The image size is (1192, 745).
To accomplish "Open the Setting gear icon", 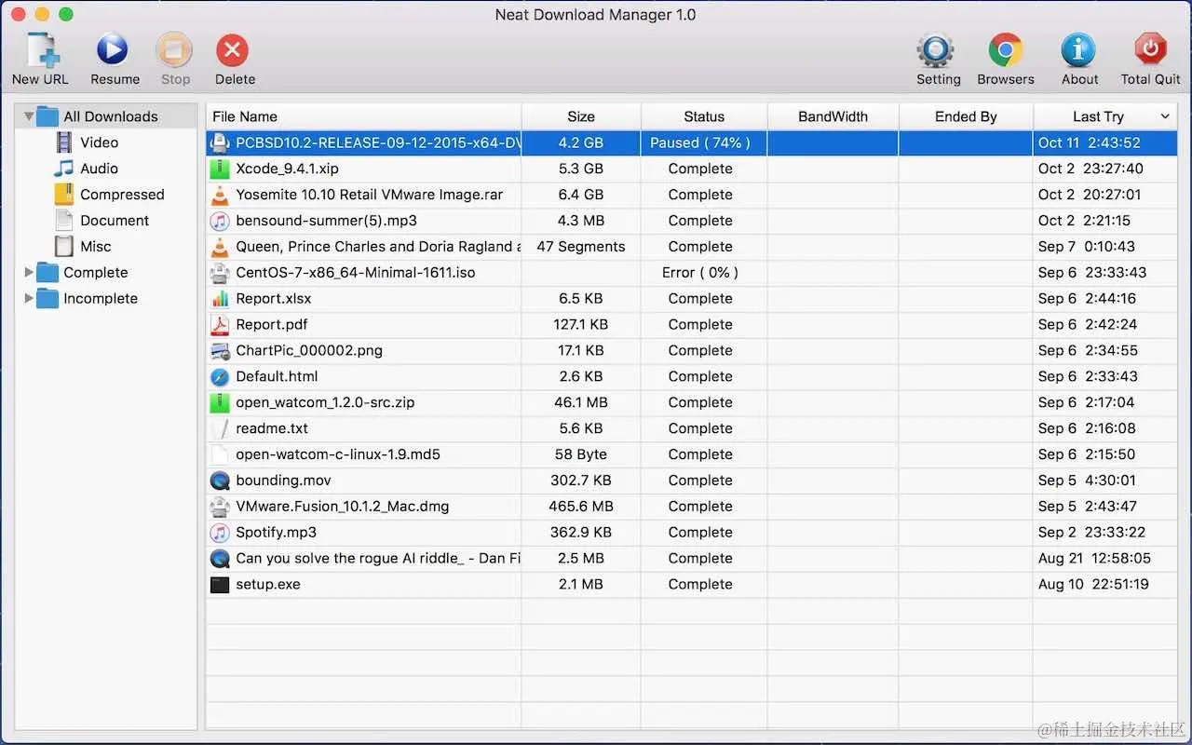I will click(935, 50).
